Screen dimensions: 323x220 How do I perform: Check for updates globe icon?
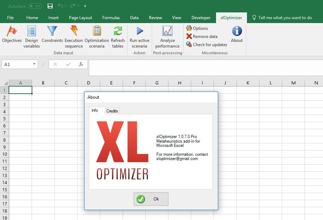[206, 44]
